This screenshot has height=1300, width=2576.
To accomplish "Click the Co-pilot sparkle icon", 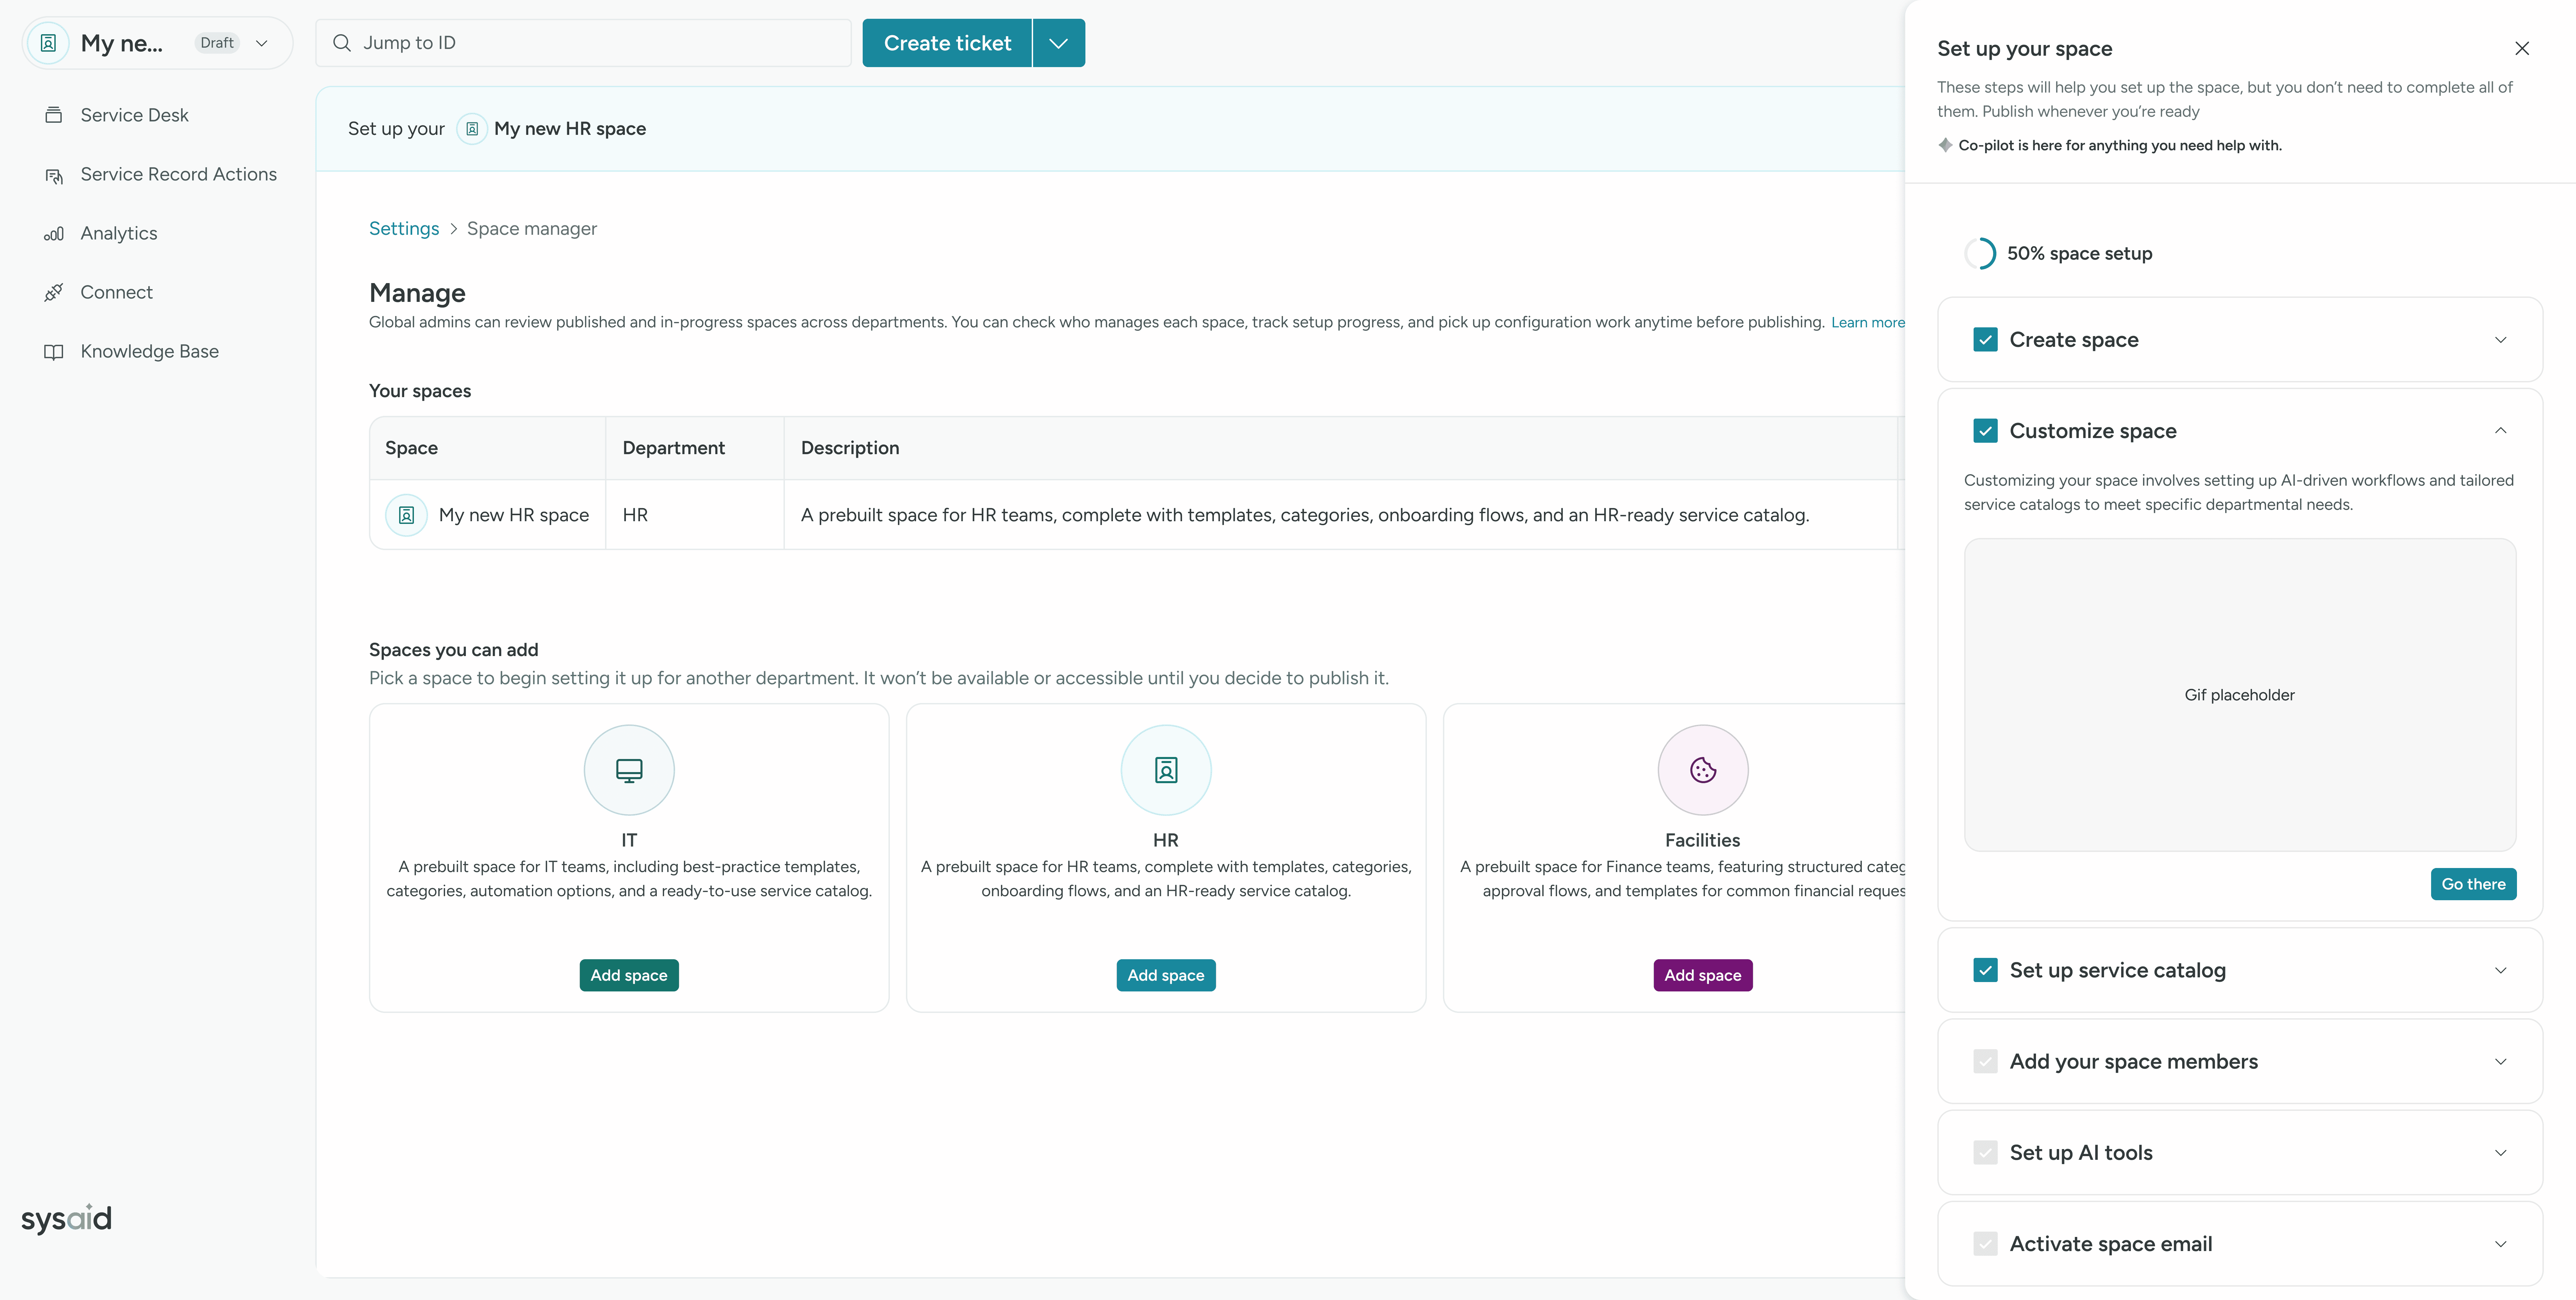I will 1945,145.
